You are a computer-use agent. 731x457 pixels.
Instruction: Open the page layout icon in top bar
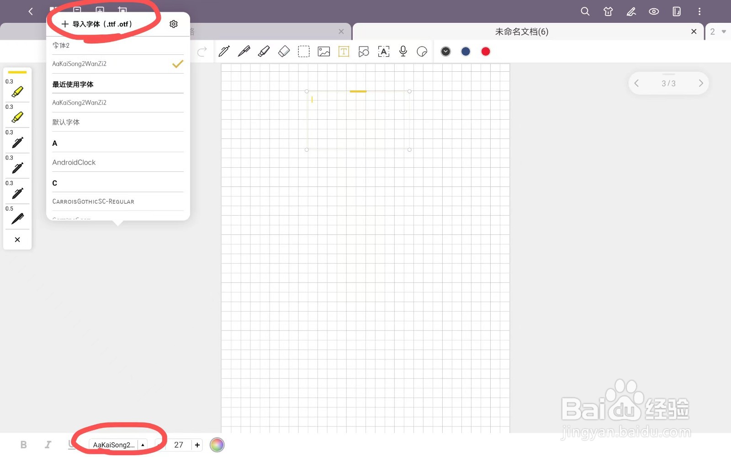pos(677,11)
